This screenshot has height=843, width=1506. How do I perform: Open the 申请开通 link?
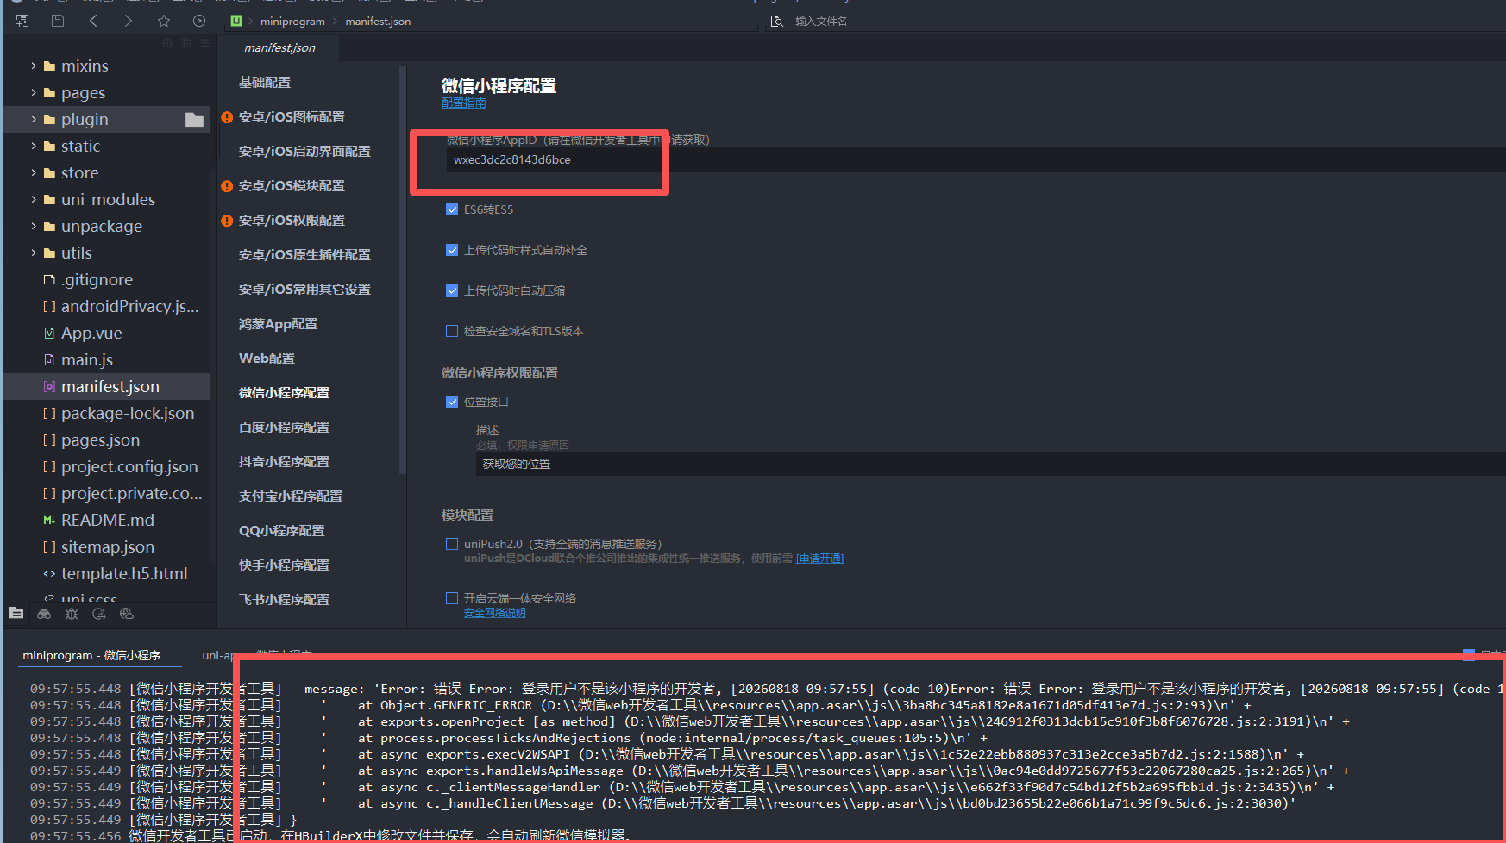[x=819, y=559]
